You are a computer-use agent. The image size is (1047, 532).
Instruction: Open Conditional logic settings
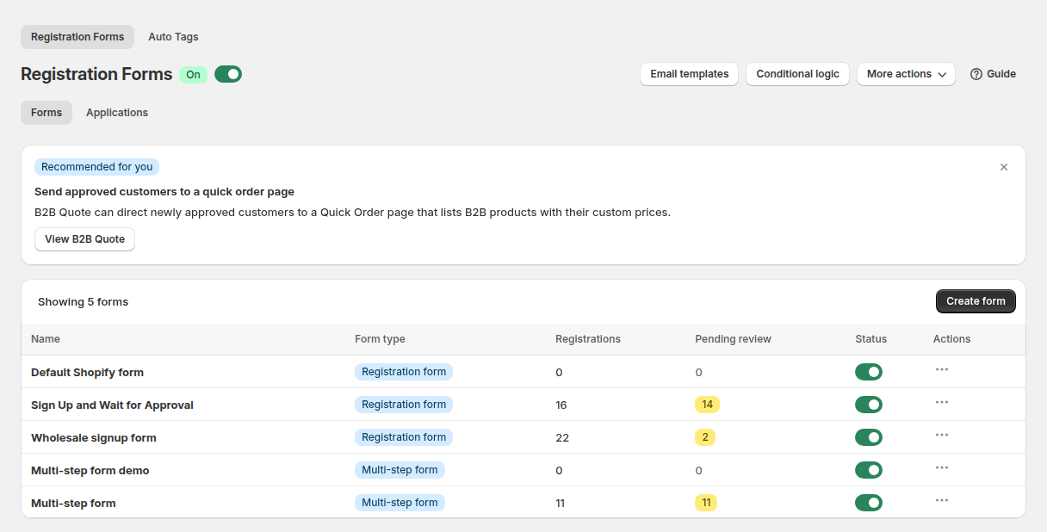(x=797, y=74)
